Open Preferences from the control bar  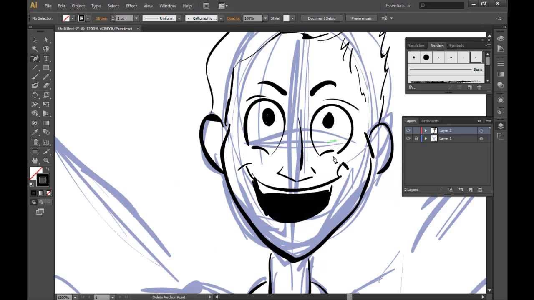[361, 18]
